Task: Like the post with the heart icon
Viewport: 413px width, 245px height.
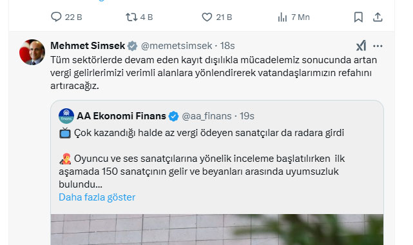Action: [207, 17]
